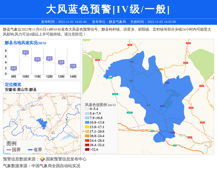Image resolution: width=217 pixels, height=170 pixels.
Task: Select the 0~5.4 legend swatch
Action: tap(87, 109)
